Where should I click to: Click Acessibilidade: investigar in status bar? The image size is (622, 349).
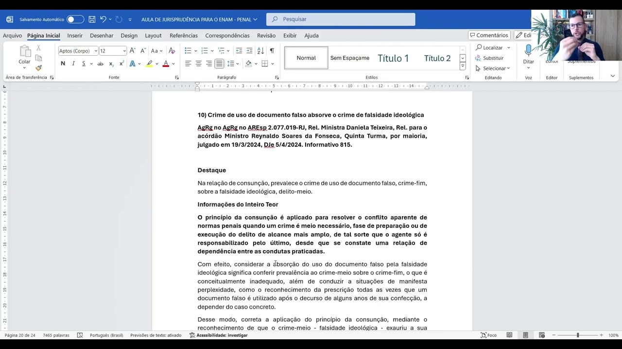(219, 335)
